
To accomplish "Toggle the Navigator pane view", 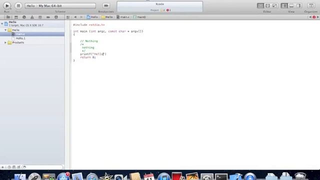I will [284, 5].
